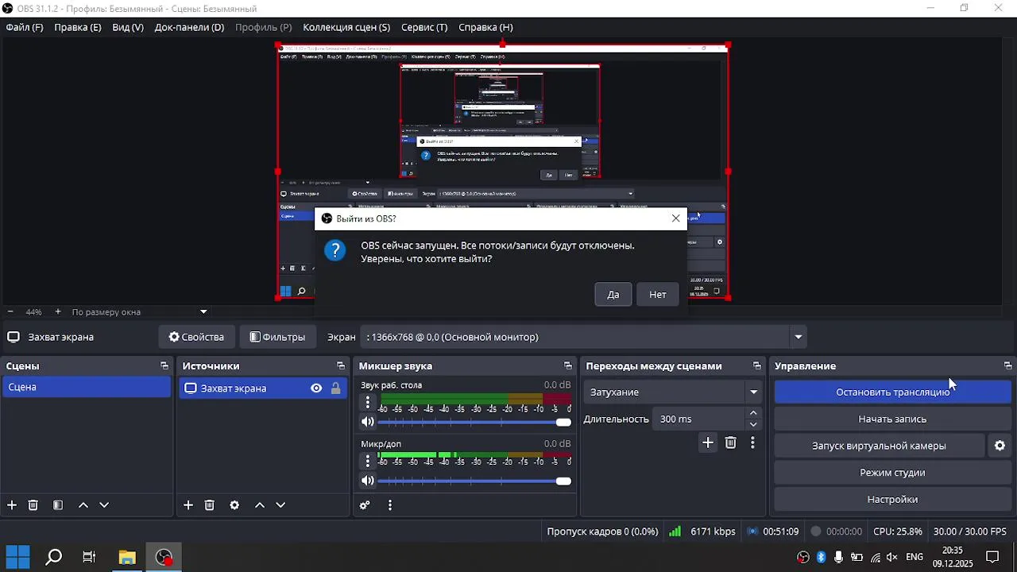The height and width of the screenshot is (572, 1017).
Task: Zoom out the preview with minus icon
Action: (10, 312)
